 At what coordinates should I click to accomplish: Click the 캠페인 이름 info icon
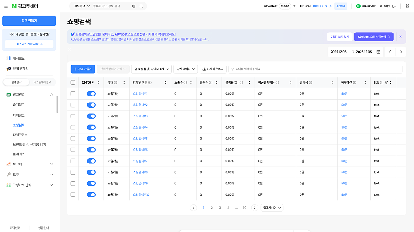click(x=150, y=83)
